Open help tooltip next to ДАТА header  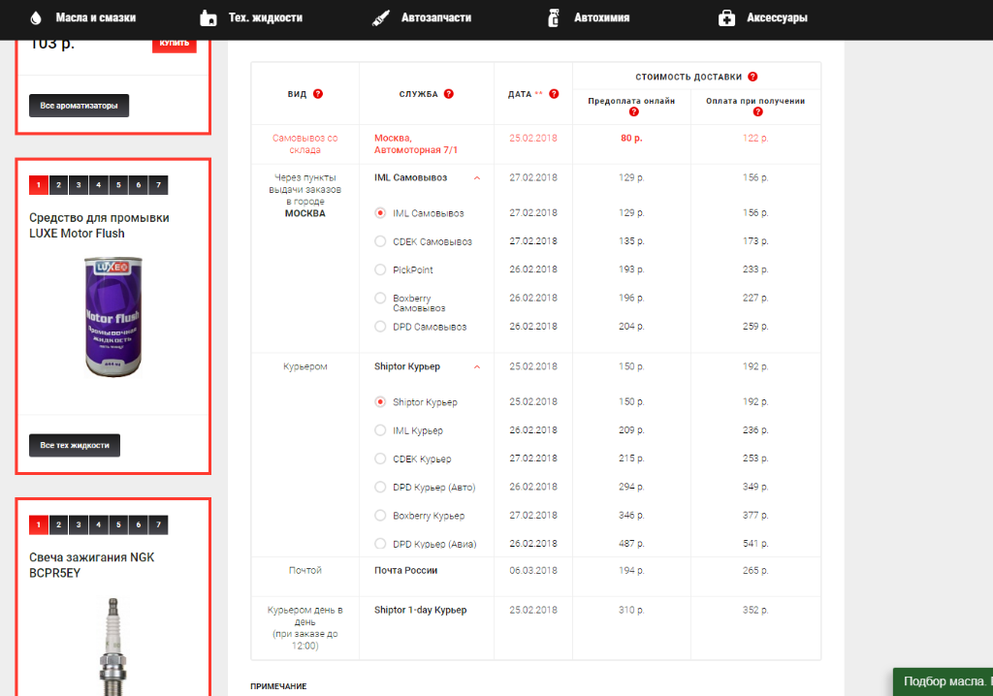click(554, 94)
